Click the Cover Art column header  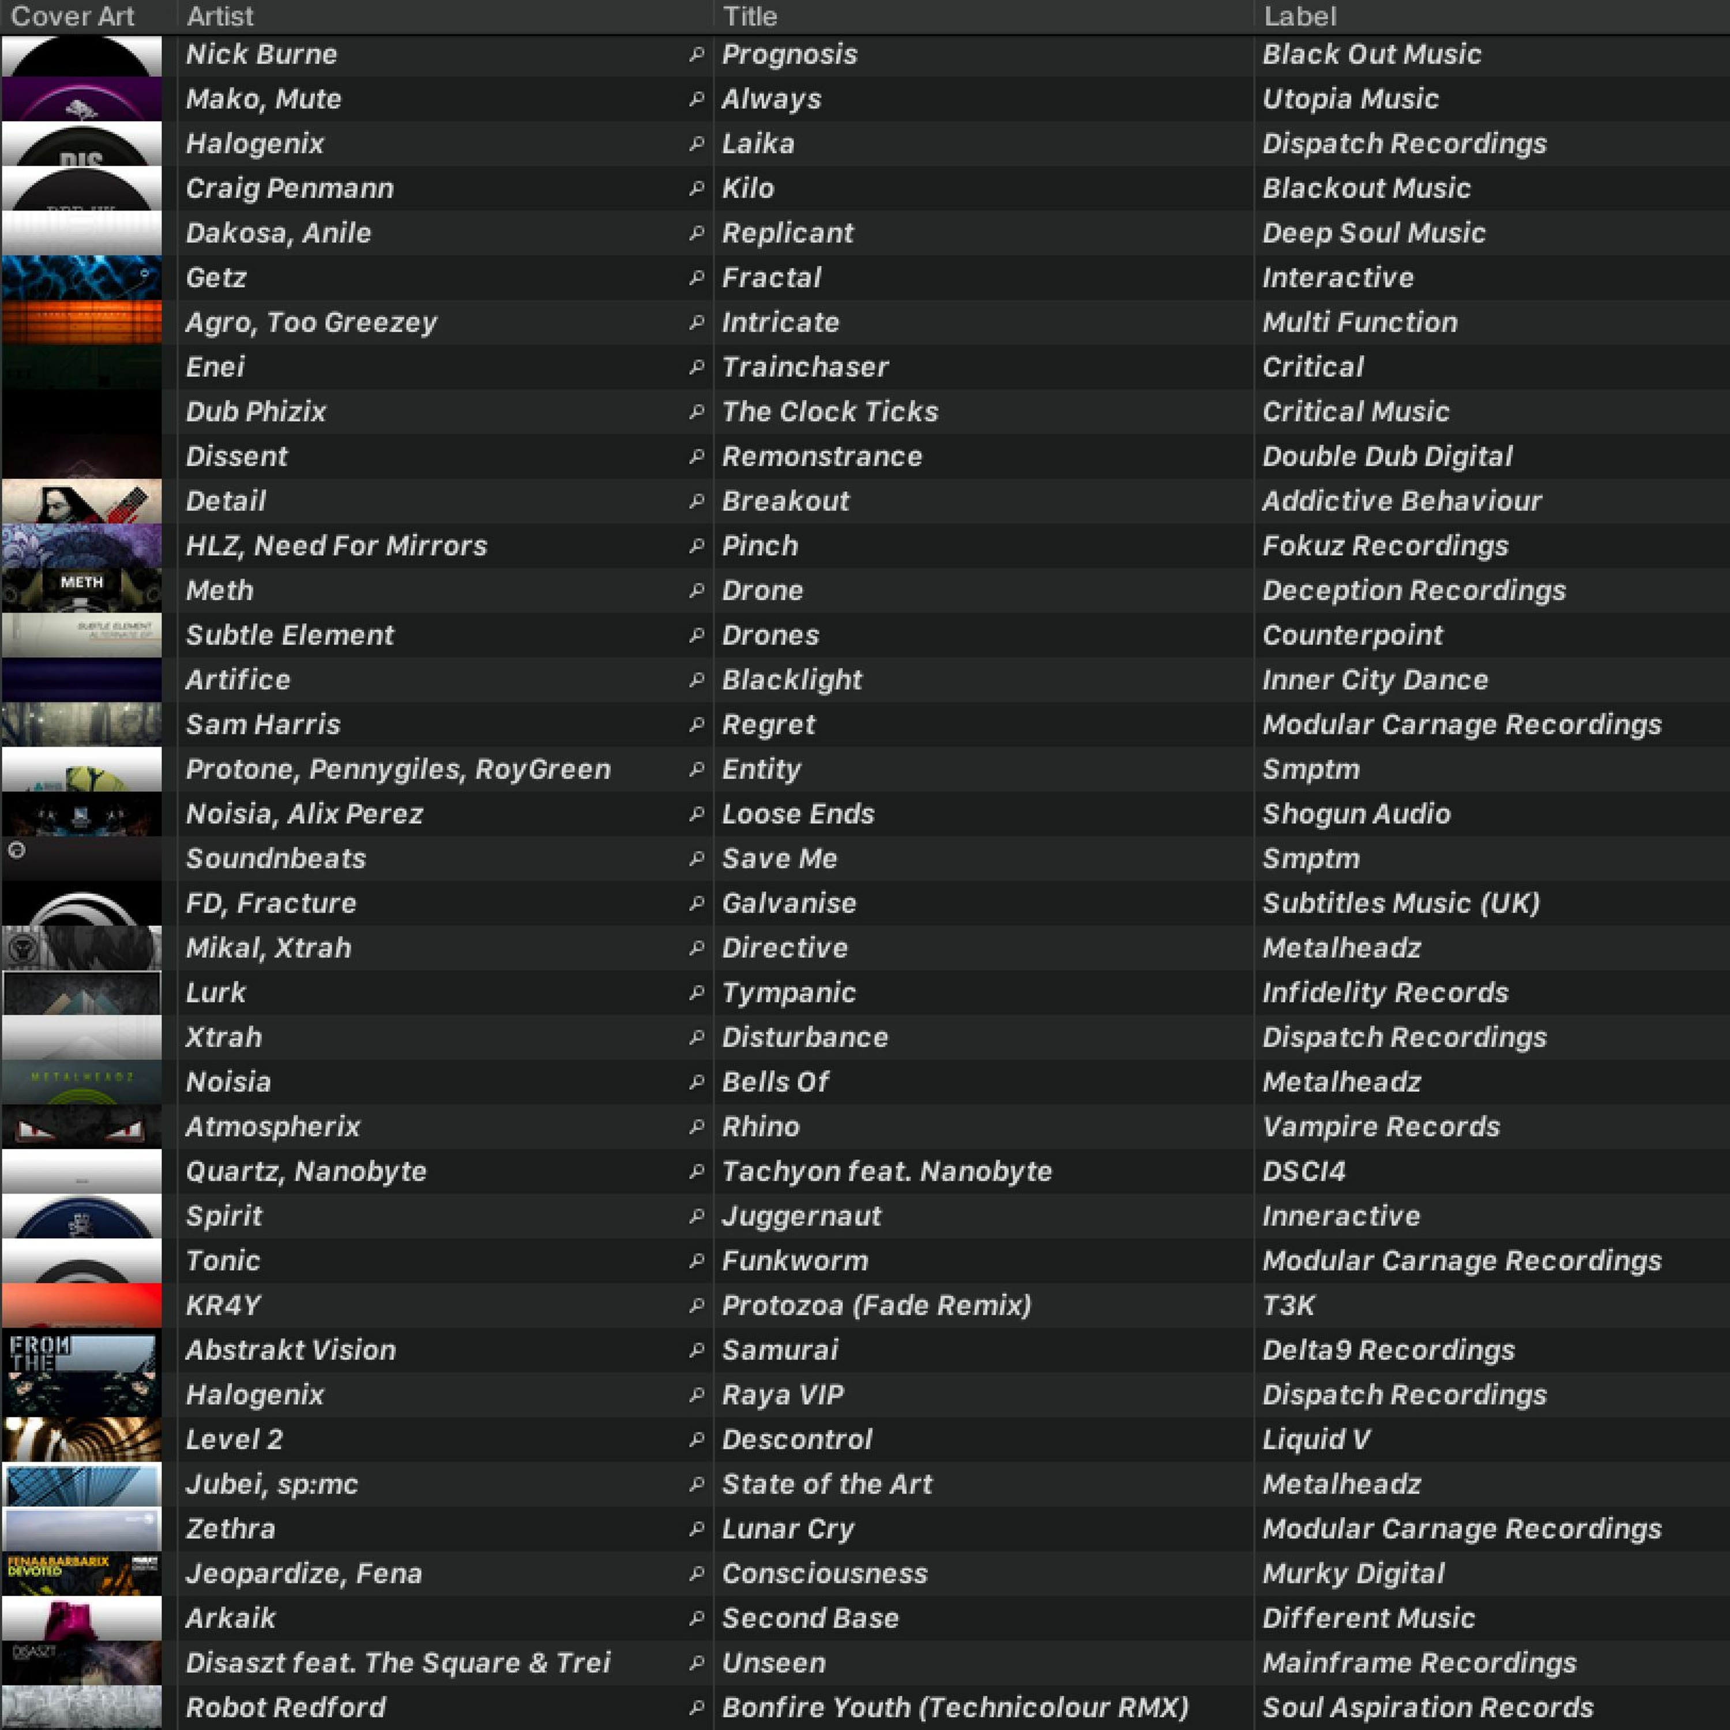(72, 16)
